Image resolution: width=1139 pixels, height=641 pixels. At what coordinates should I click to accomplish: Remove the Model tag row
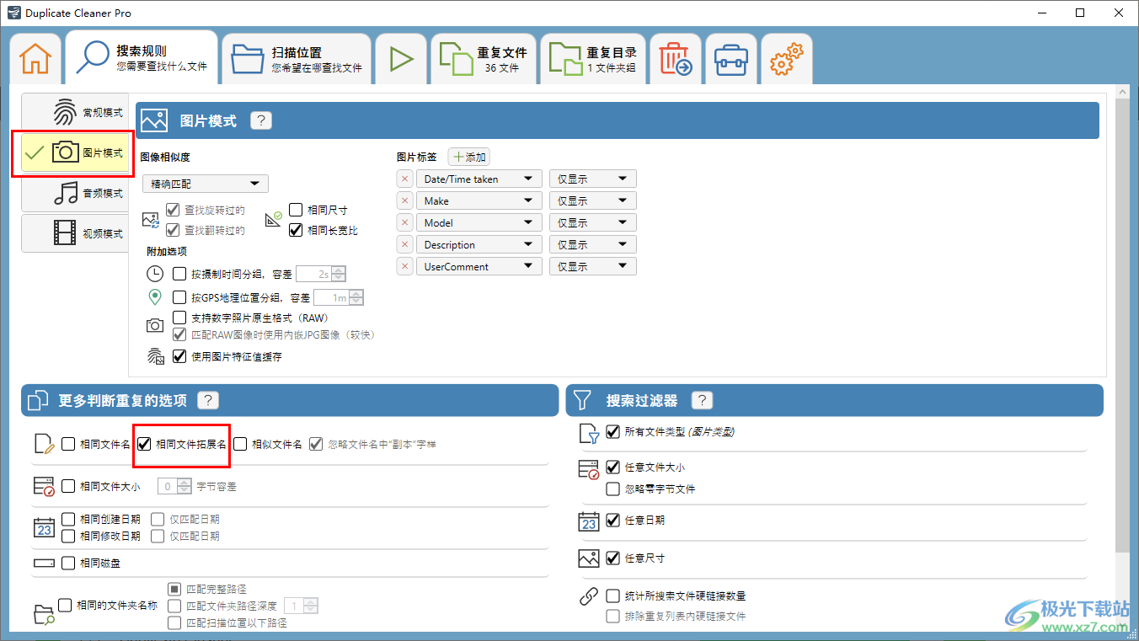(404, 223)
